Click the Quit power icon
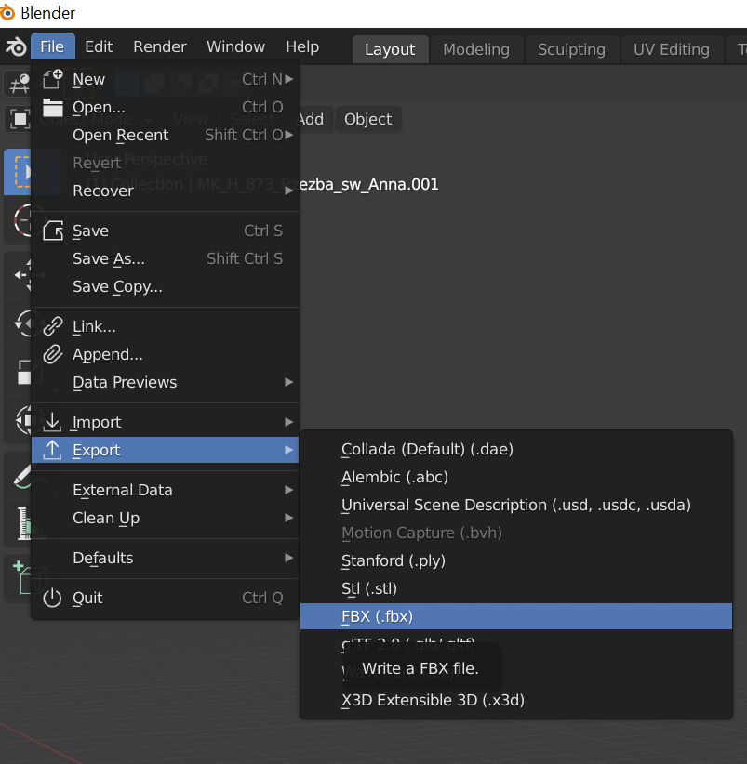The height and width of the screenshot is (764, 747). pyautogui.click(x=53, y=598)
